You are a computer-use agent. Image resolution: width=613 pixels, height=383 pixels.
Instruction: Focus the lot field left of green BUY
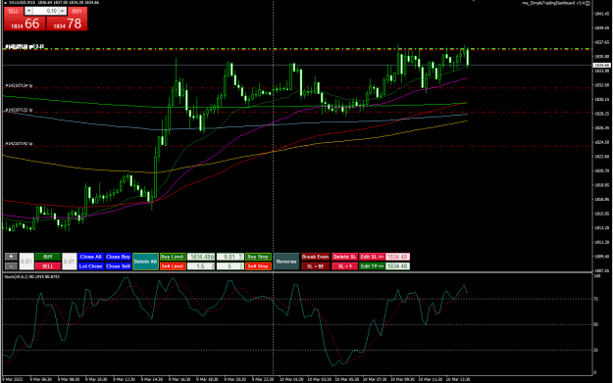click(x=26, y=262)
